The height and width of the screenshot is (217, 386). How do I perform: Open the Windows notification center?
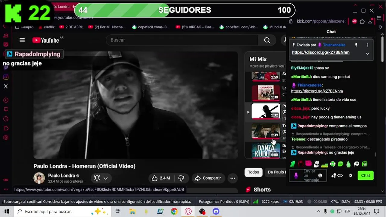(377, 212)
